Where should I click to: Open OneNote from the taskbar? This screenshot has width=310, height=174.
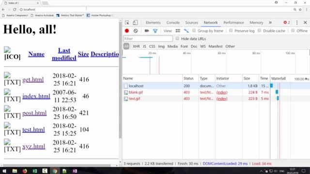[x=75, y=171]
